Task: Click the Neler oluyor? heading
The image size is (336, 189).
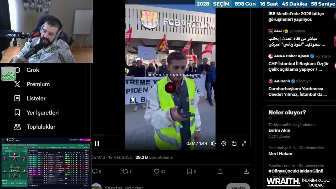Action: pyautogui.click(x=287, y=113)
